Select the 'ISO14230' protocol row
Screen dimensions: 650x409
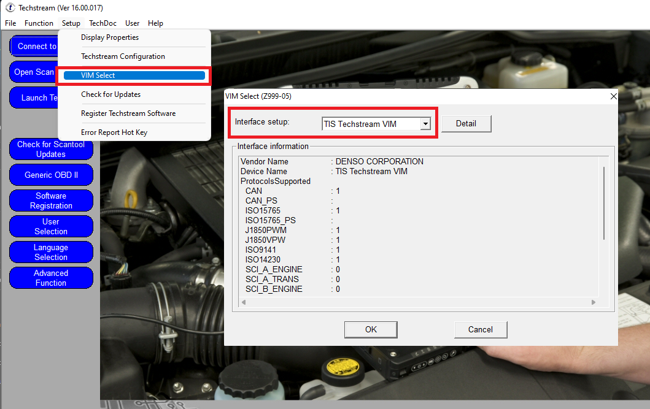263,259
